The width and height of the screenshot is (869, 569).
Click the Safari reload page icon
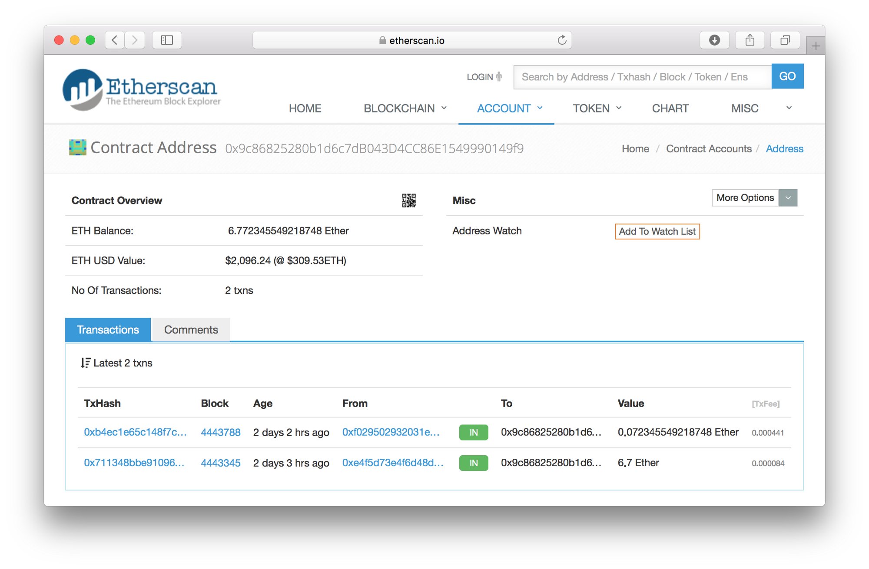click(562, 40)
